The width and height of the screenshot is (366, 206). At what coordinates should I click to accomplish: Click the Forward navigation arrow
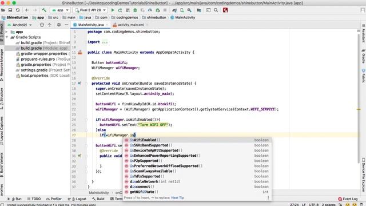click(35, 10)
